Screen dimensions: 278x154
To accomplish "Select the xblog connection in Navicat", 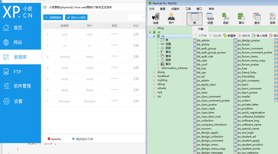I will pos(161,84).
